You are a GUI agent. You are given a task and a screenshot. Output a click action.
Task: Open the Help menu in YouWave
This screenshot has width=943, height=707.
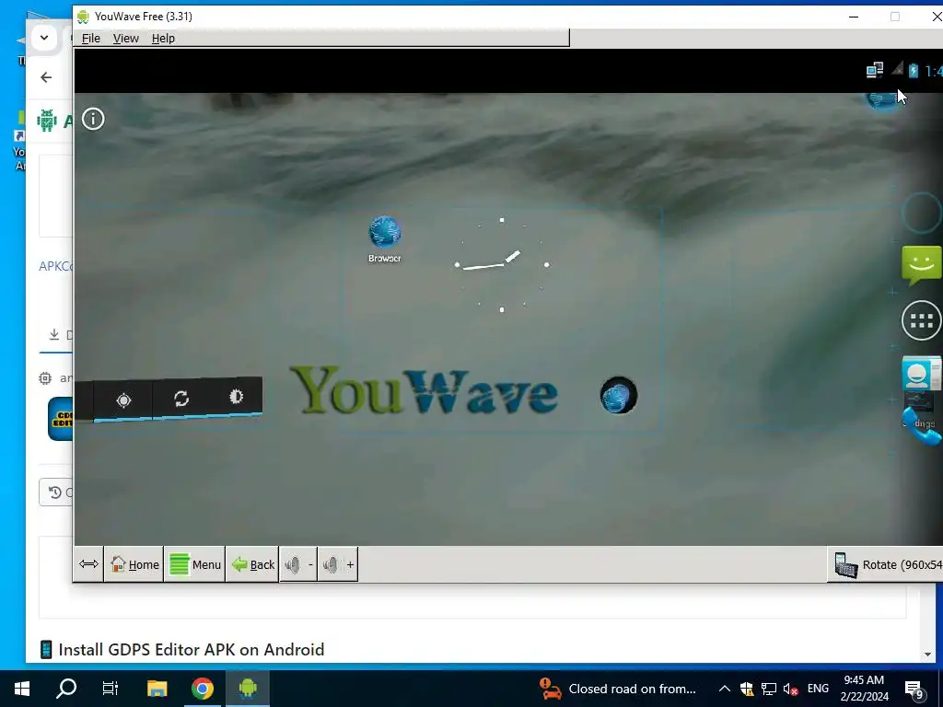(163, 39)
